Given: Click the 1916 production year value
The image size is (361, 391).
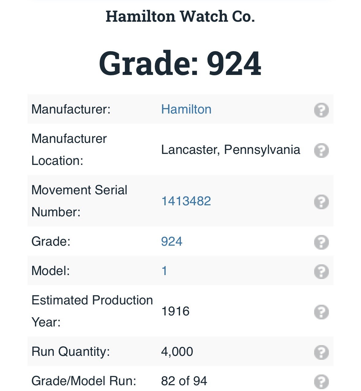Looking at the screenshot, I should pyautogui.click(x=175, y=311).
